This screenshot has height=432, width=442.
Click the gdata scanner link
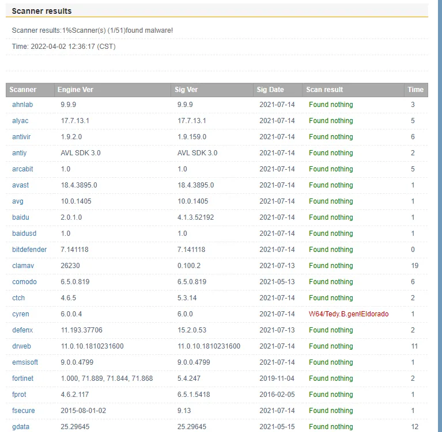click(21, 427)
